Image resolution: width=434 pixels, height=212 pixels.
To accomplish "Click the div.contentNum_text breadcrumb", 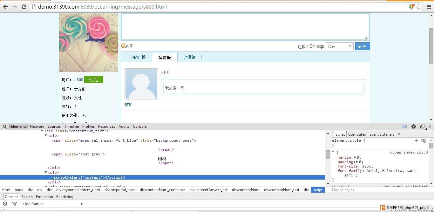I will pyautogui.click(x=281, y=190).
